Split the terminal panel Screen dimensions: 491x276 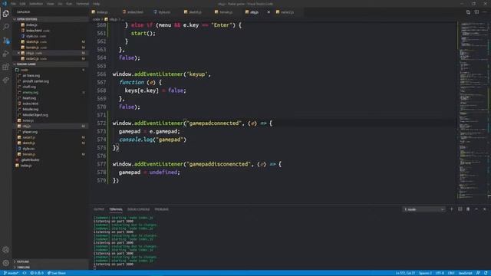click(460, 209)
